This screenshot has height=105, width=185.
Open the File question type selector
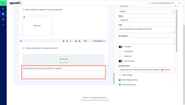point(85,41)
